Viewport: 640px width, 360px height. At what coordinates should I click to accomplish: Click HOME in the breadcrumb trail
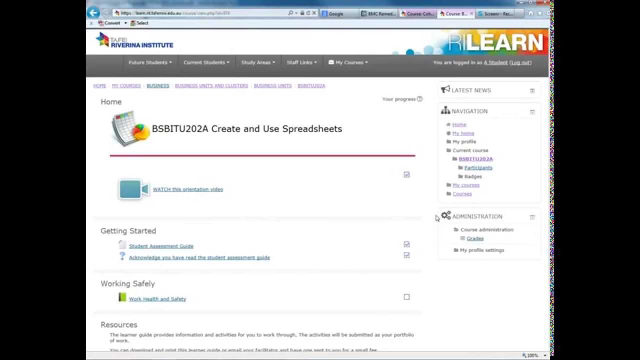coord(99,85)
